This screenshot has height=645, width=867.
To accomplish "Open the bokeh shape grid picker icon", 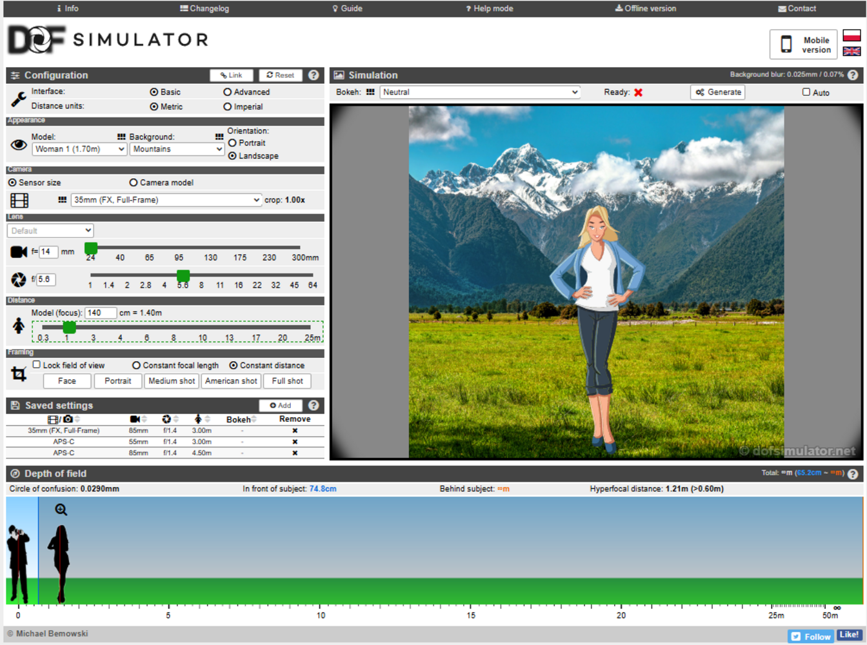I will pyautogui.click(x=370, y=92).
